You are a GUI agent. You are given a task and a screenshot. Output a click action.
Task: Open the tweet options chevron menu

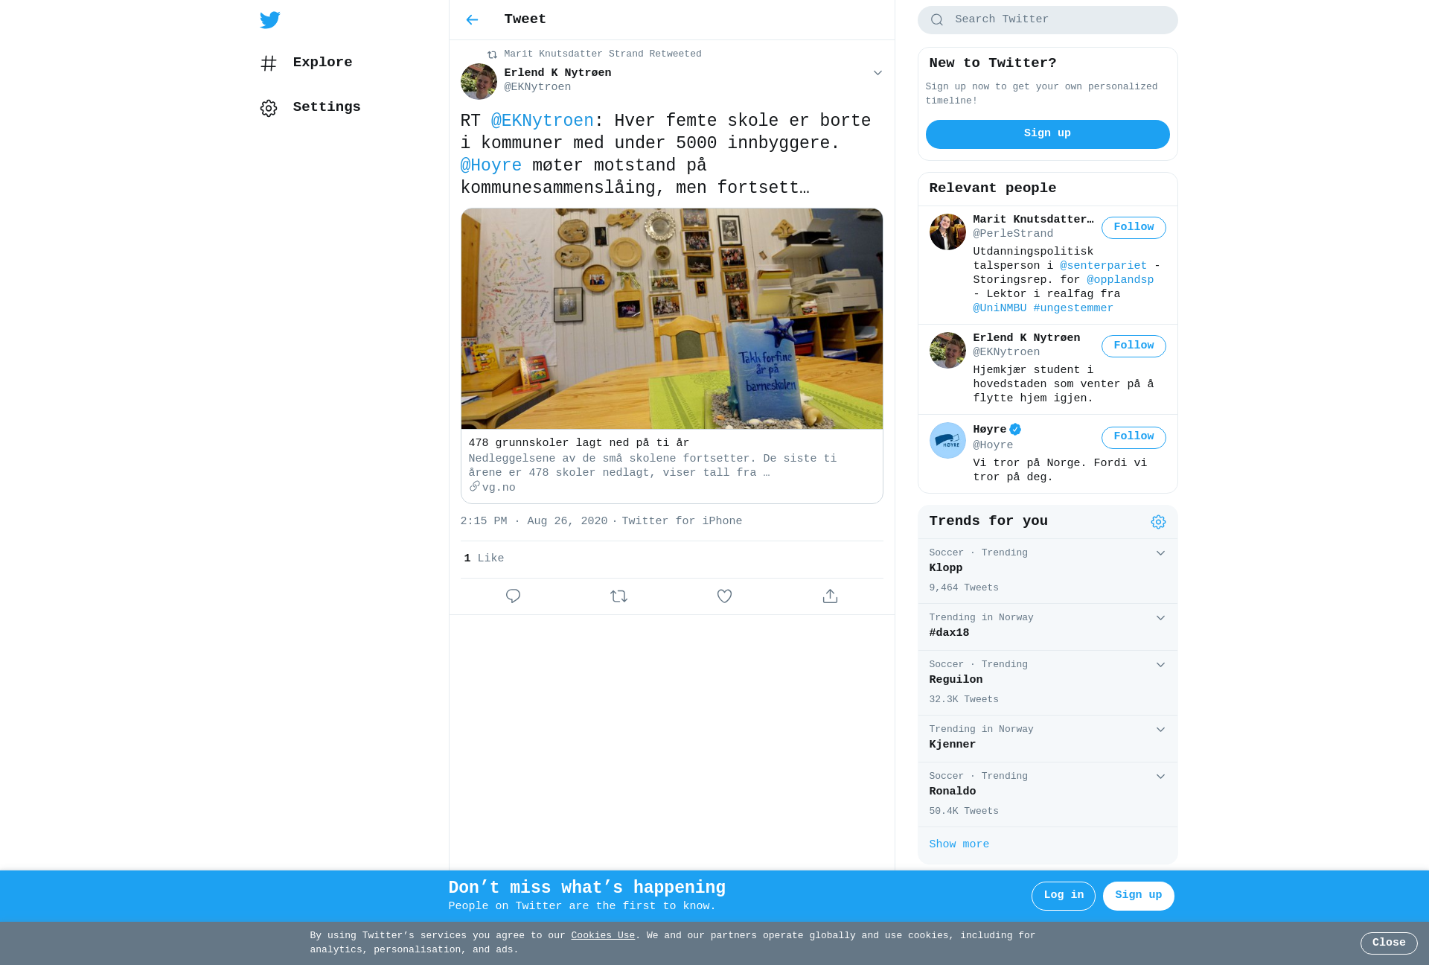tap(877, 73)
